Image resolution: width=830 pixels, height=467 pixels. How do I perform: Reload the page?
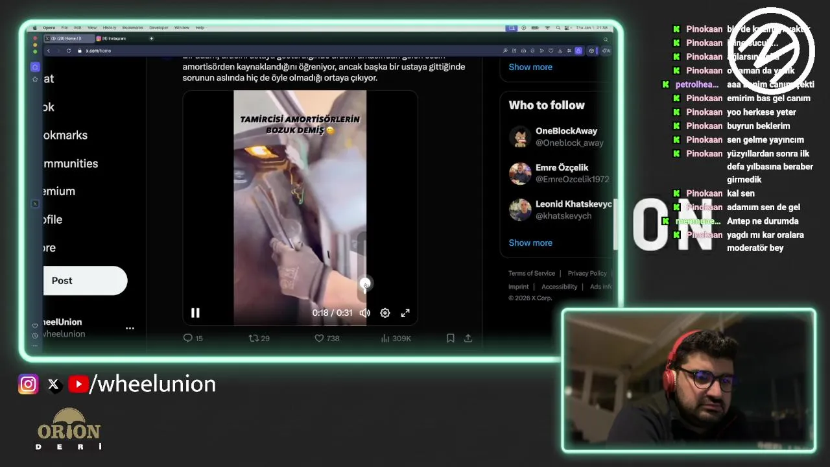pyautogui.click(x=69, y=51)
